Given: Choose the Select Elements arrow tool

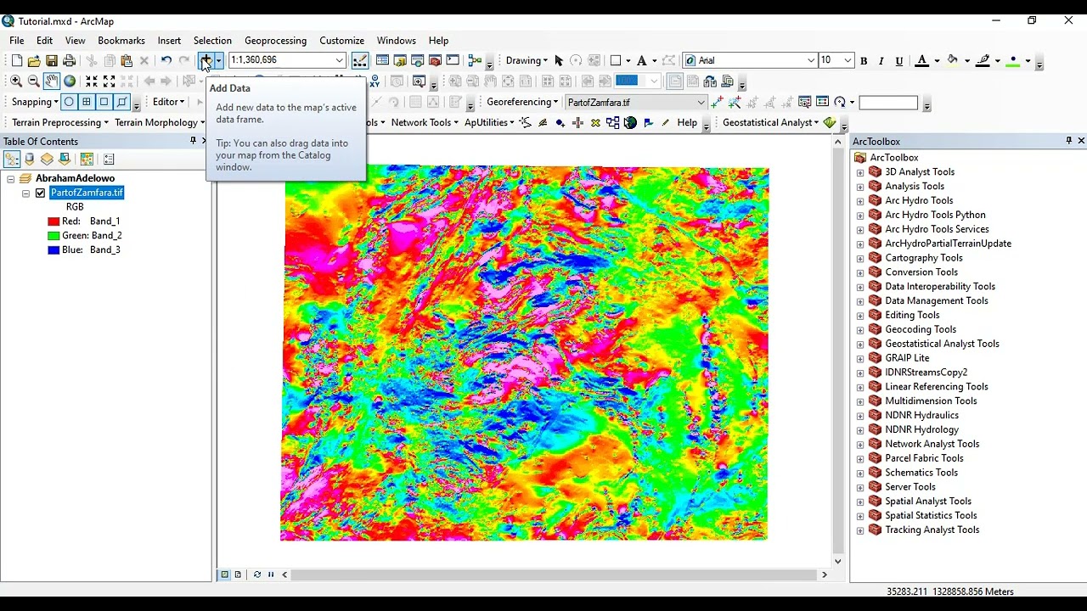Looking at the screenshot, I should (x=559, y=60).
